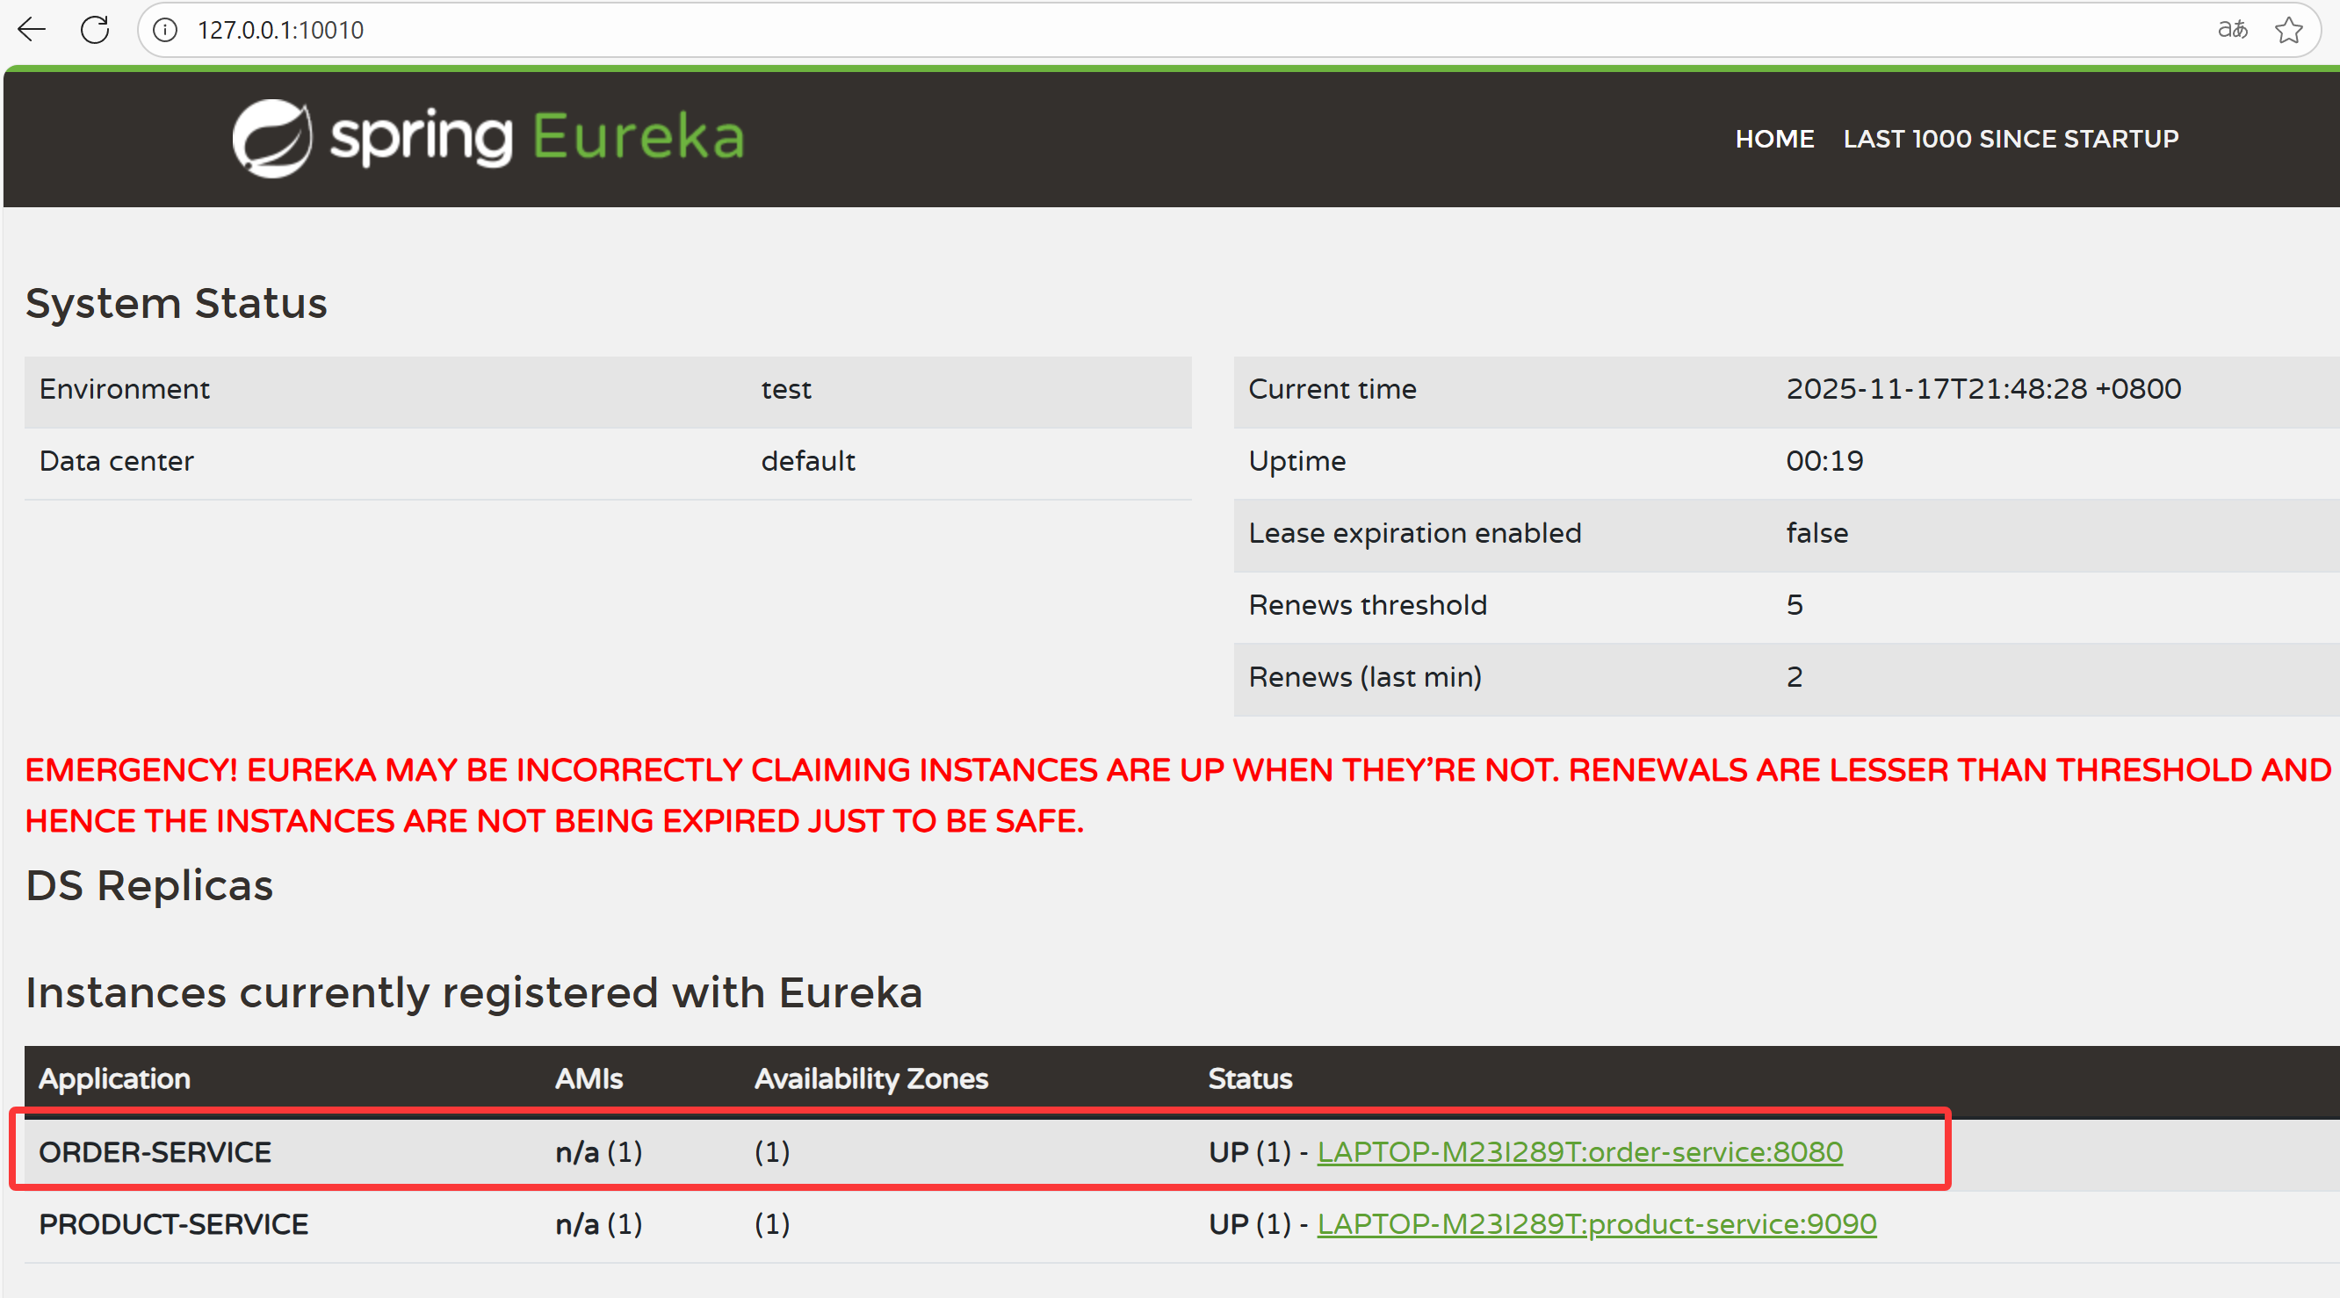Image resolution: width=2340 pixels, height=1298 pixels.
Task: Click the AMIs column header
Action: pyautogui.click(x=589, y=1078)
